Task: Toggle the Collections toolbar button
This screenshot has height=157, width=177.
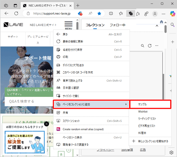Action: pyautogui.click(x=131, y=13)
